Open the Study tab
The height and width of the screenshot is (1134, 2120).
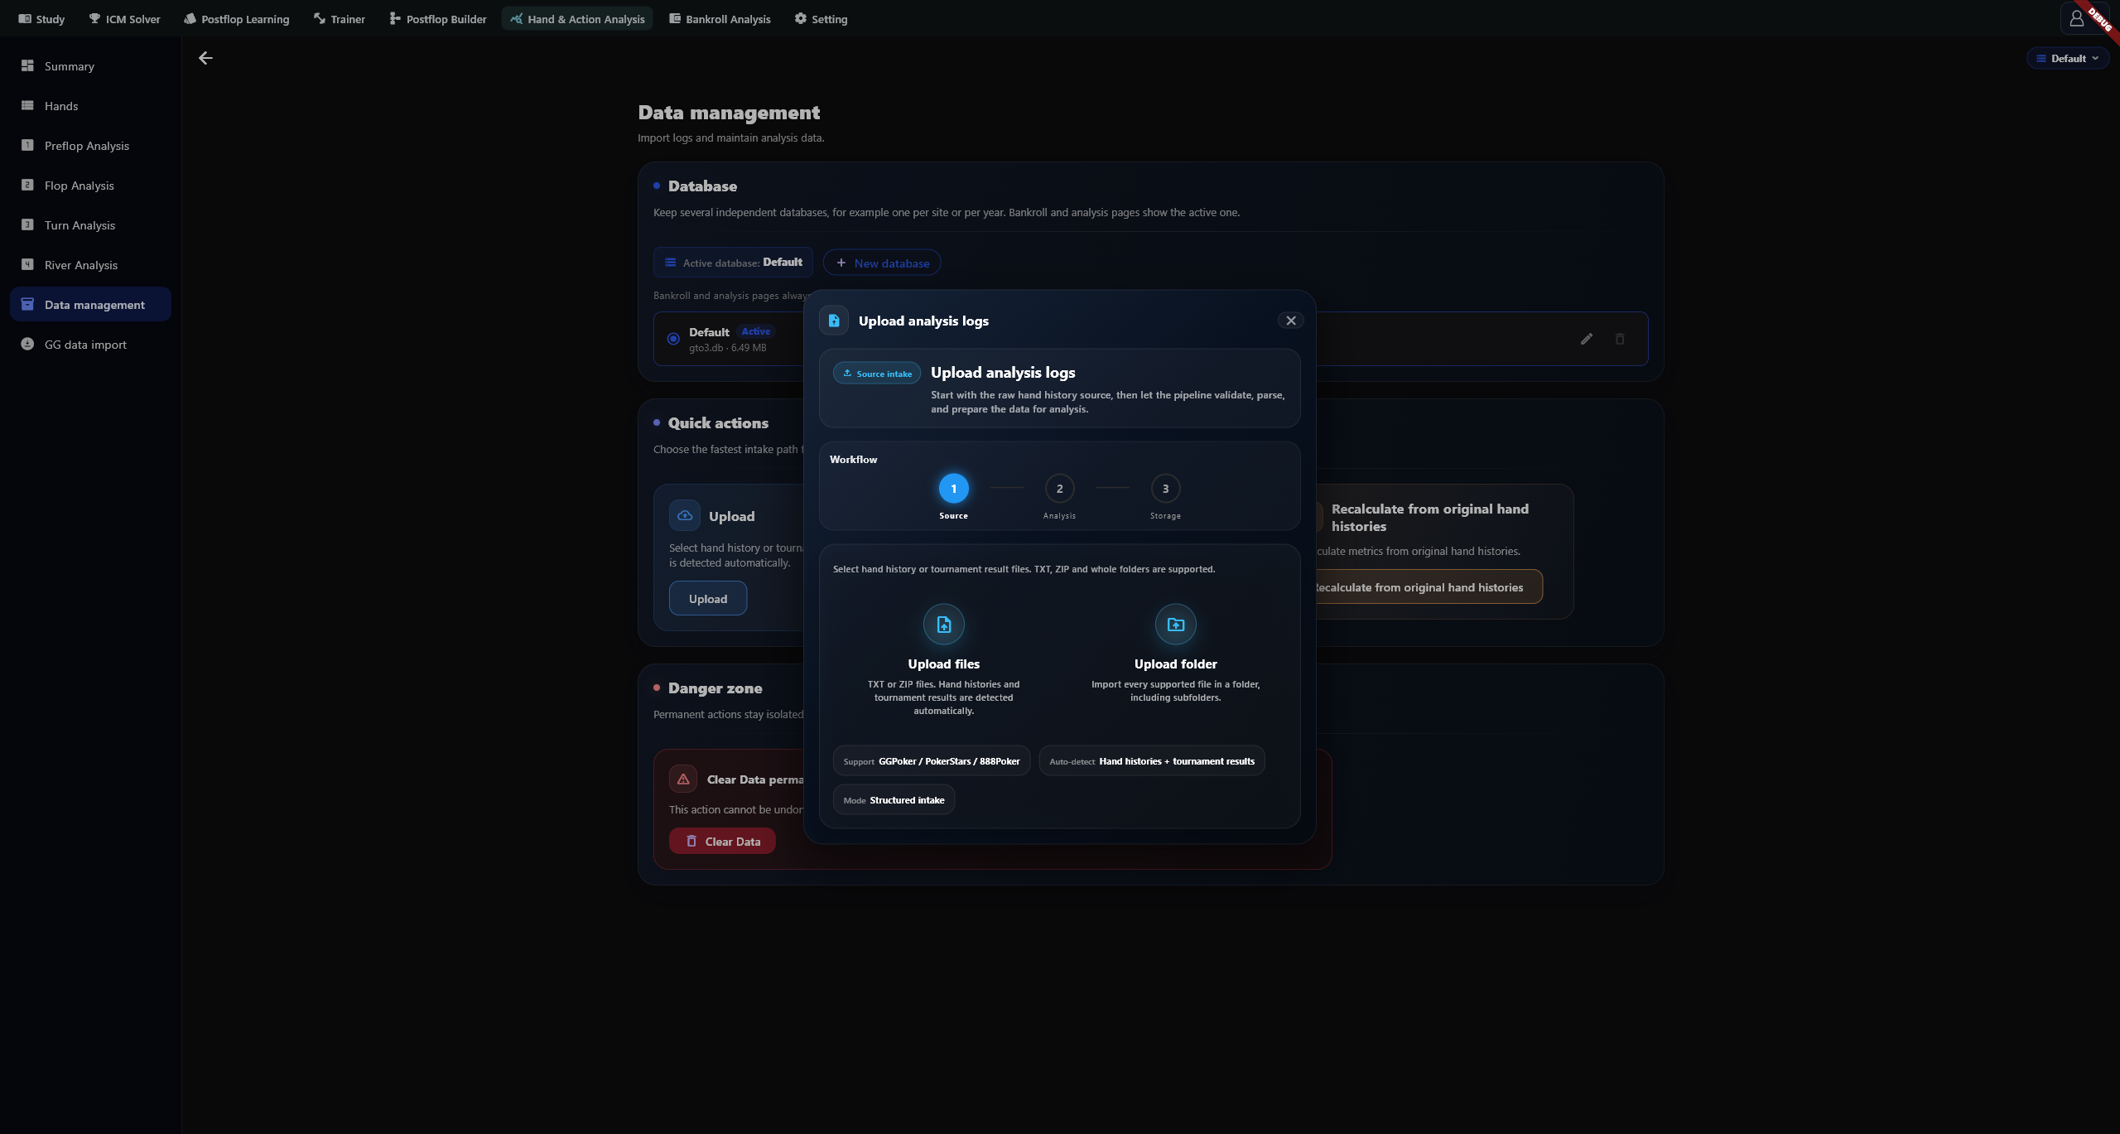tap(41, 19)
